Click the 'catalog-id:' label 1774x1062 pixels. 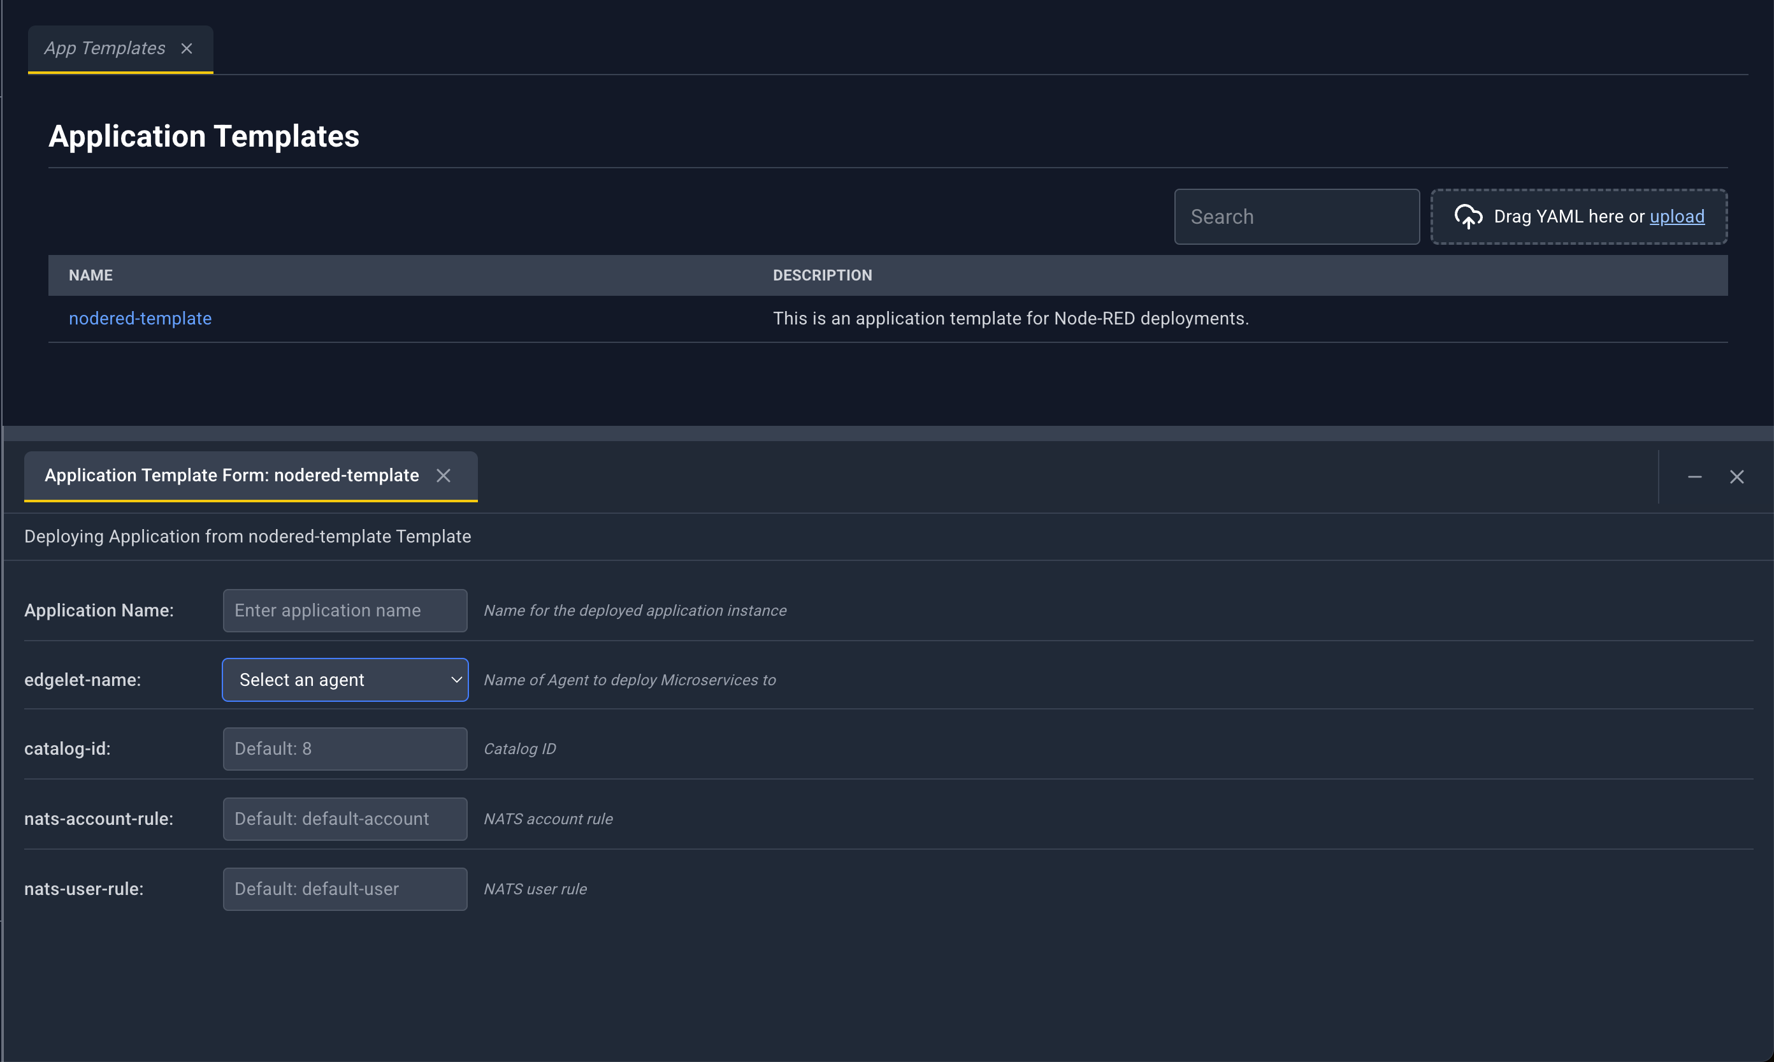(x=68, y=749)
